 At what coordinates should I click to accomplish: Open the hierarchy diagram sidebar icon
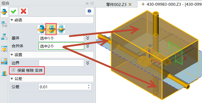coord(4,37)
